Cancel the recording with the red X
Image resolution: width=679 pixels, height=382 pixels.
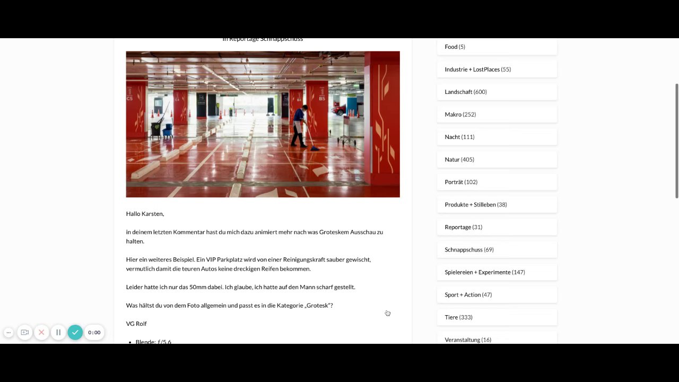click(41, 333)
